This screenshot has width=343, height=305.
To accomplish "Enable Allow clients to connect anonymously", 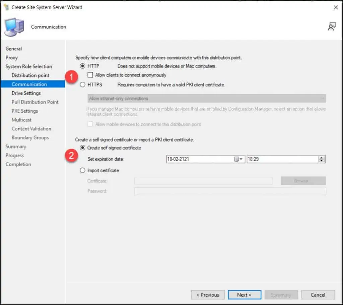I will pos(90,75).
